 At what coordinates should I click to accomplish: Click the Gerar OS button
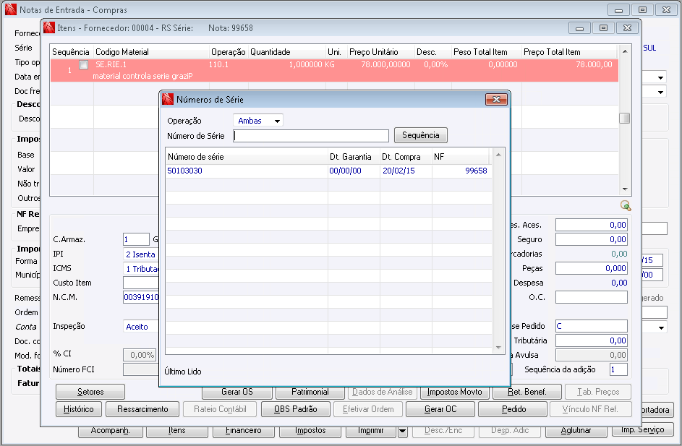[x=237, y=392]
